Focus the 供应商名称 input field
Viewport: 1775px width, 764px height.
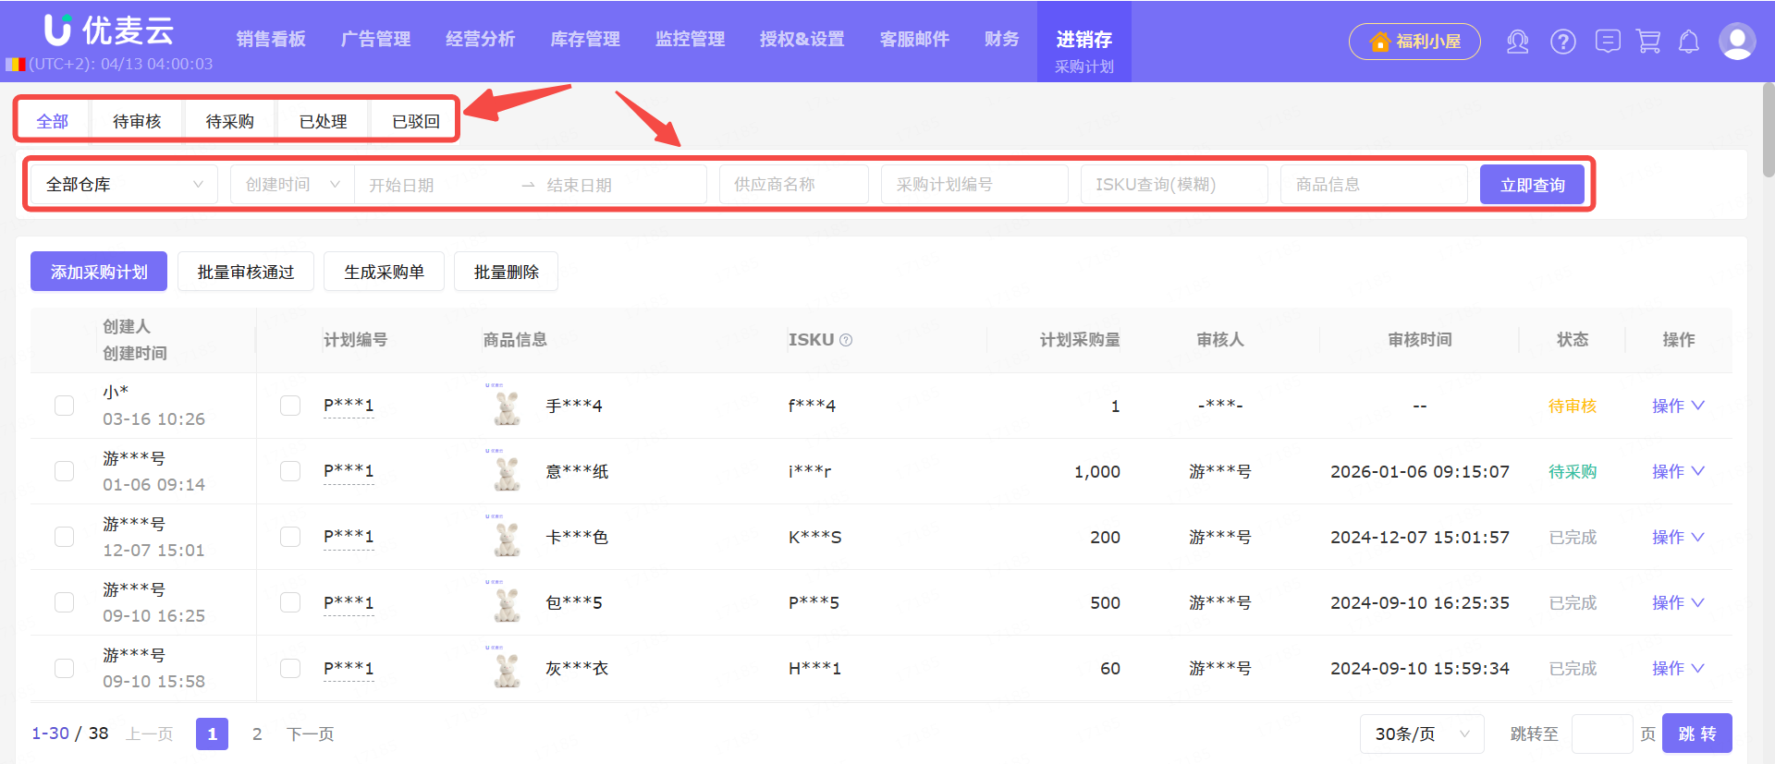(x=793, y=185)
